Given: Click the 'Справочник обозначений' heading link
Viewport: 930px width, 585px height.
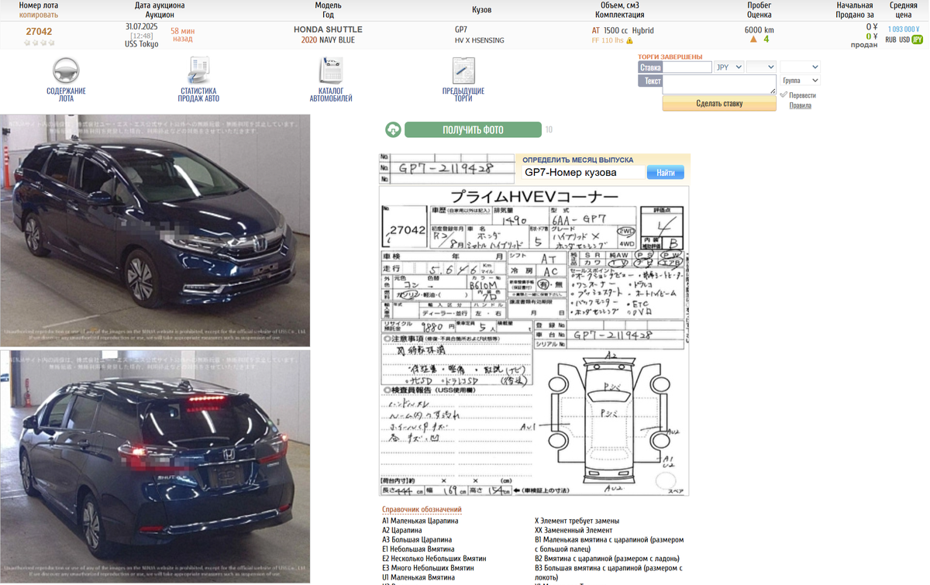Looking at the screenshot, I should click(x=422, y=510).
